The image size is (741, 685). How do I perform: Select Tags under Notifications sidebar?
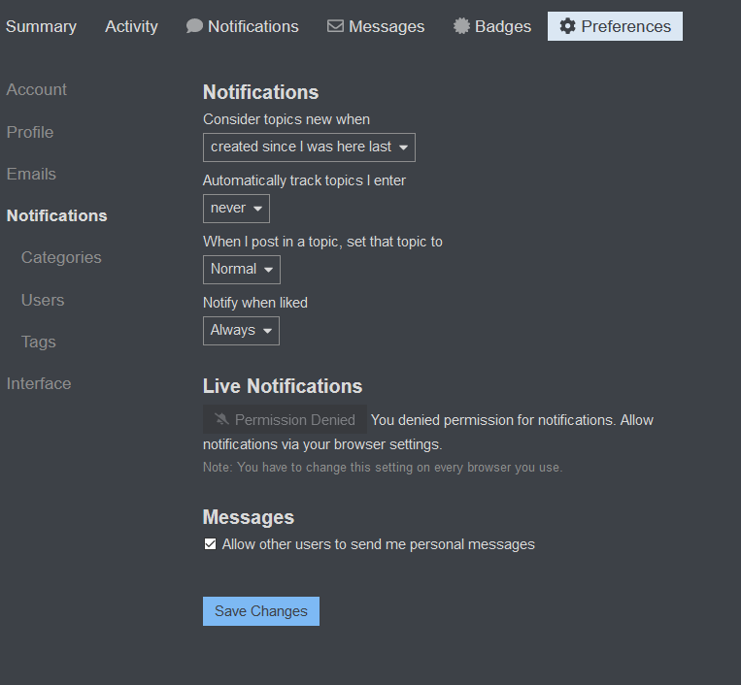click(x=39, y=342)
